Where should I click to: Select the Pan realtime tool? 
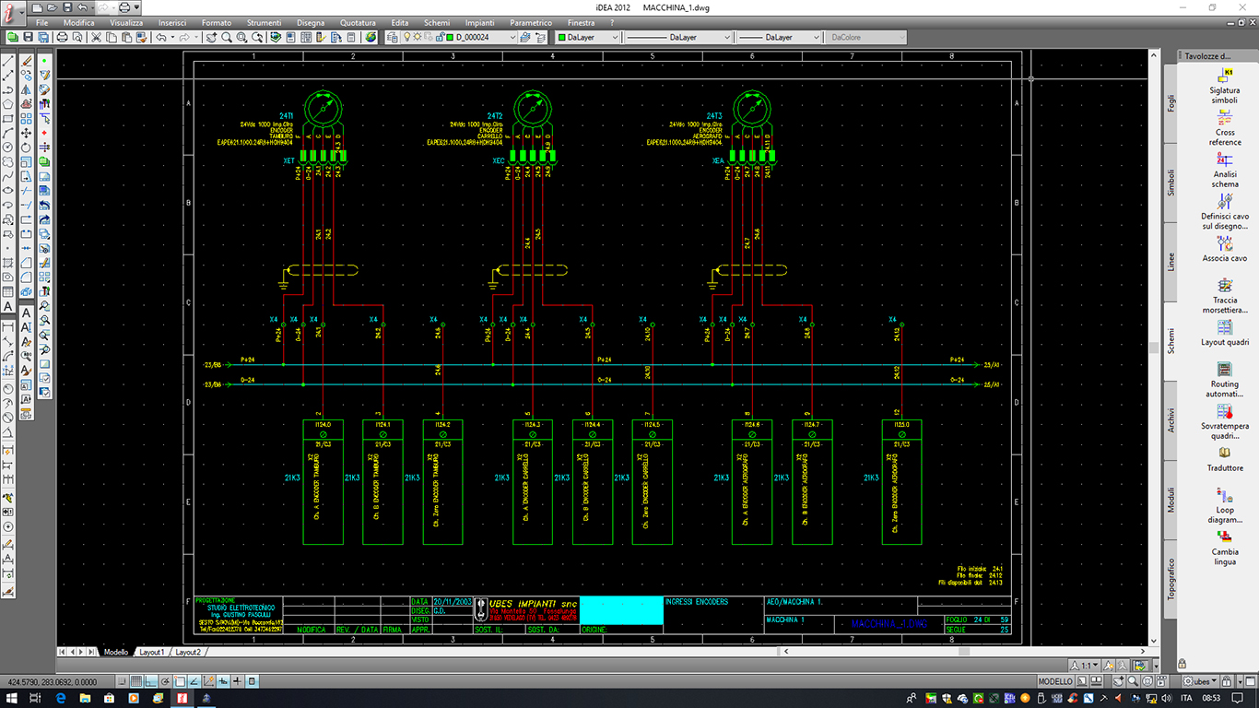point(212,37)
